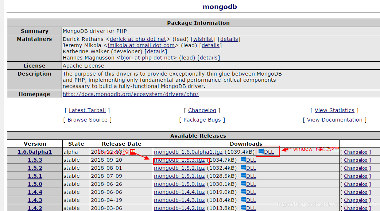
Task: Open DLL link for version 1.5.1
Action: [x=251, y=176]
